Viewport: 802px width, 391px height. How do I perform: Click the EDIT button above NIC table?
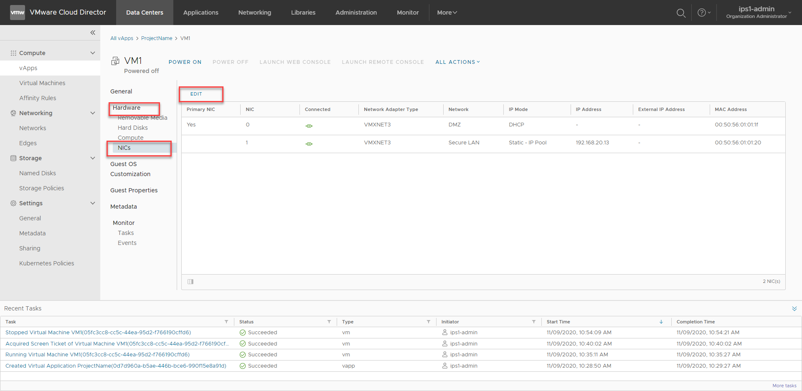pyautogui.click(x=196, y=94)
